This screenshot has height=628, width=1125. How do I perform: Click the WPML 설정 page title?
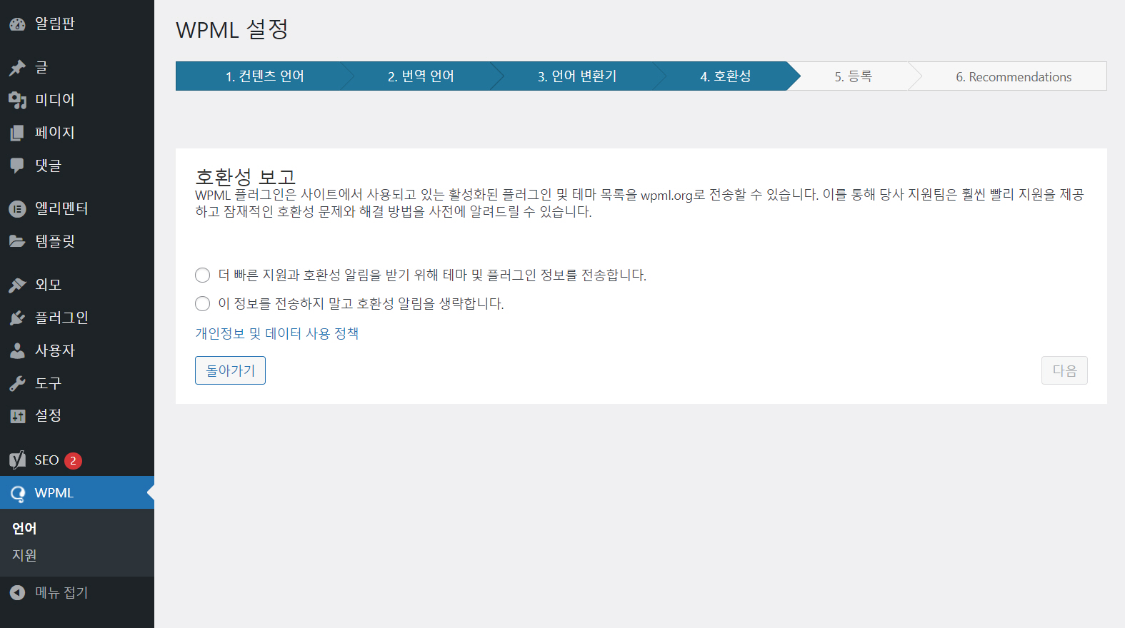(232, 30)
